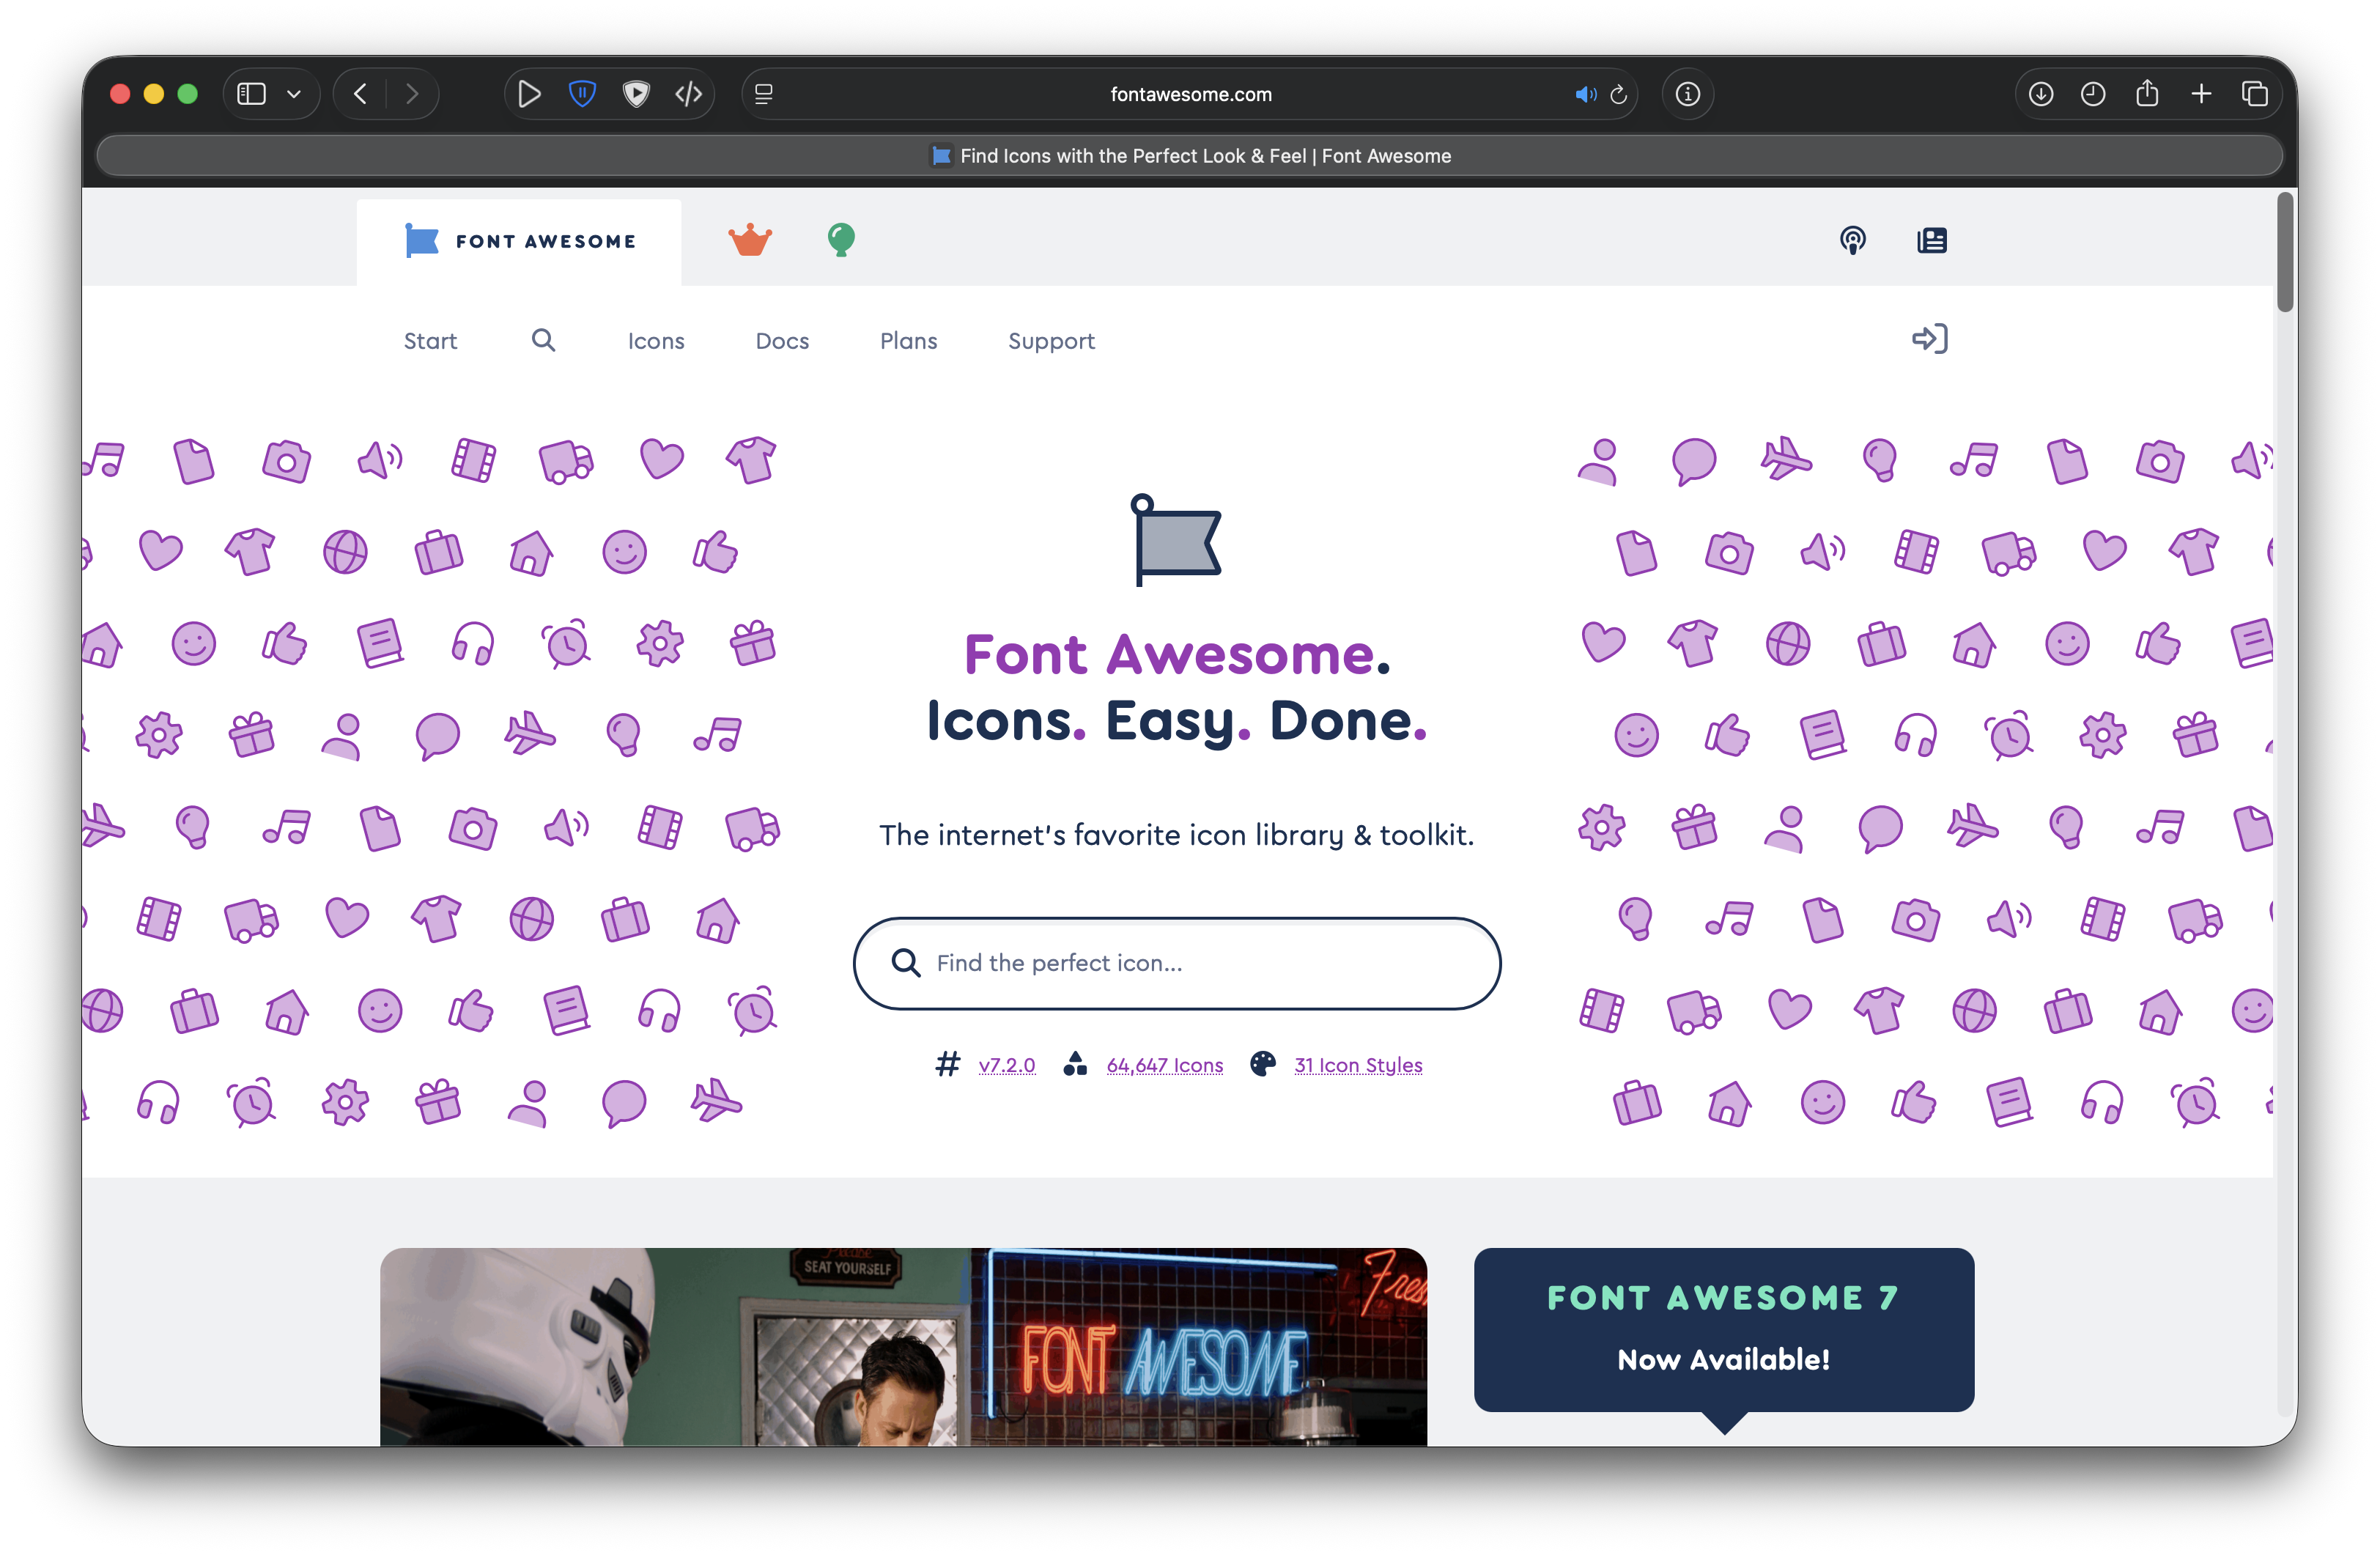Mute the tab audio speaker icon
The image size is (2380, 1555).
click(x=1585, y=94)
